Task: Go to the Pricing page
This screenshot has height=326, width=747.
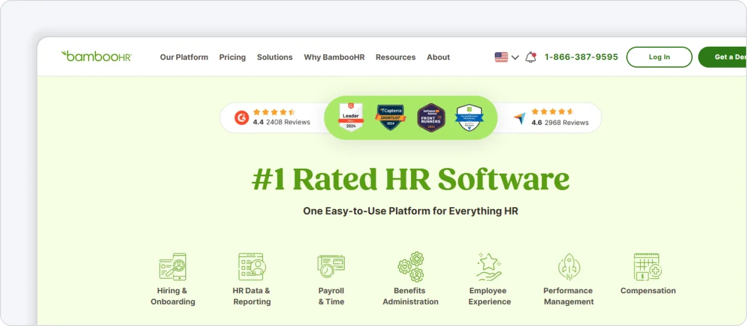Action: tap(233, 57)
